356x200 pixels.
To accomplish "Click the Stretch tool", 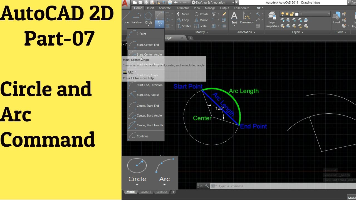I will pyautogui.click(x=184, y=26).
